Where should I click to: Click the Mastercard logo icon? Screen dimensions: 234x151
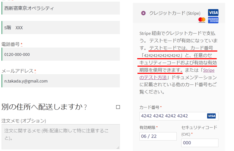[x=202, y=20]
